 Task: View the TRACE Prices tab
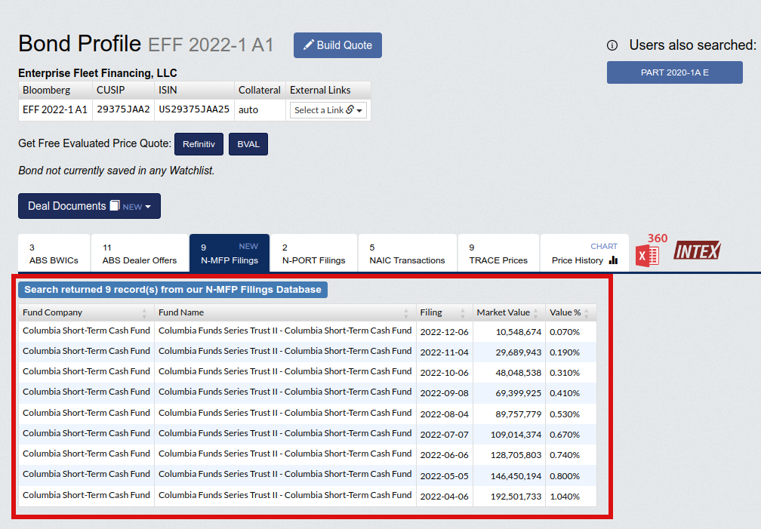[x=498, y=253]
